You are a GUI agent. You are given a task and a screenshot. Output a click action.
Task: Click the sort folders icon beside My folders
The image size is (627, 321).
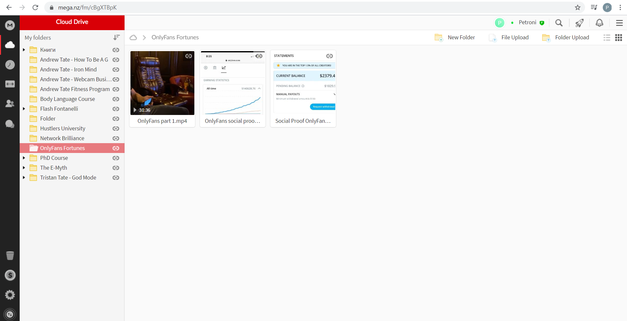(x=116, y=38)
